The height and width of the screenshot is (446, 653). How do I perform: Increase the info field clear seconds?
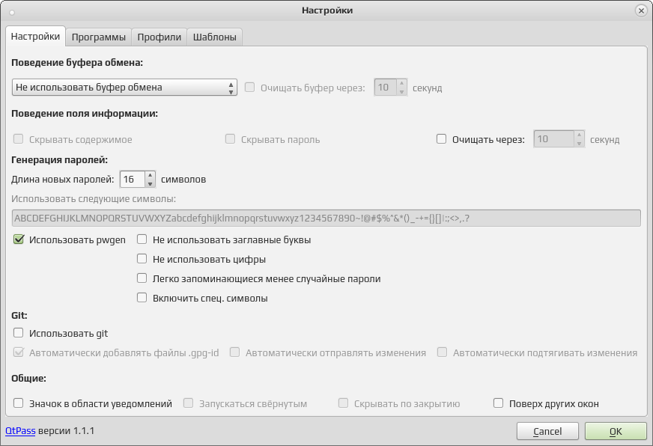(x=579, y=135)
